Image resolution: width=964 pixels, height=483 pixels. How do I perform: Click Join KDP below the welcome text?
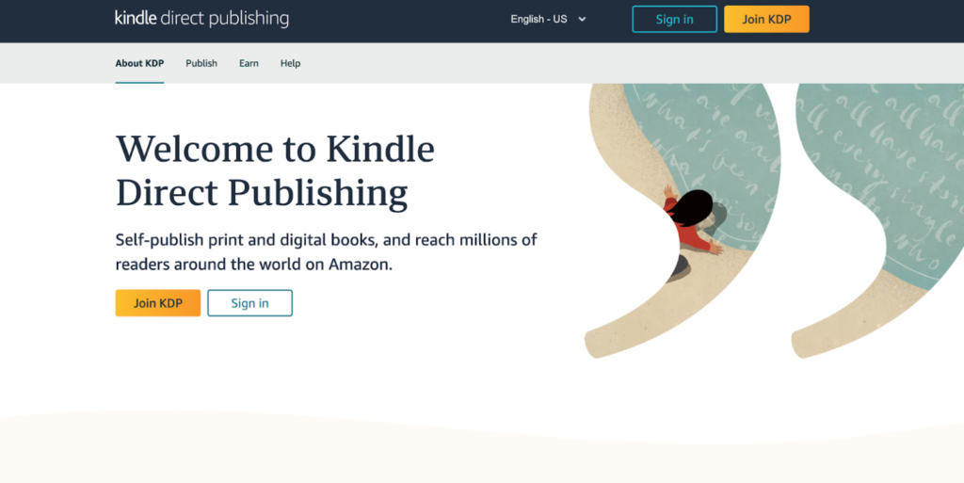click(158, 303)
